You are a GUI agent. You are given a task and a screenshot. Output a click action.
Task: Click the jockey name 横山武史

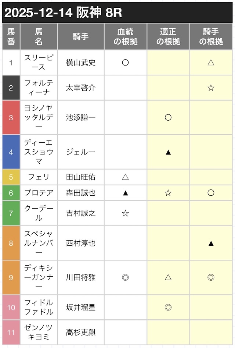pos(81,63)
